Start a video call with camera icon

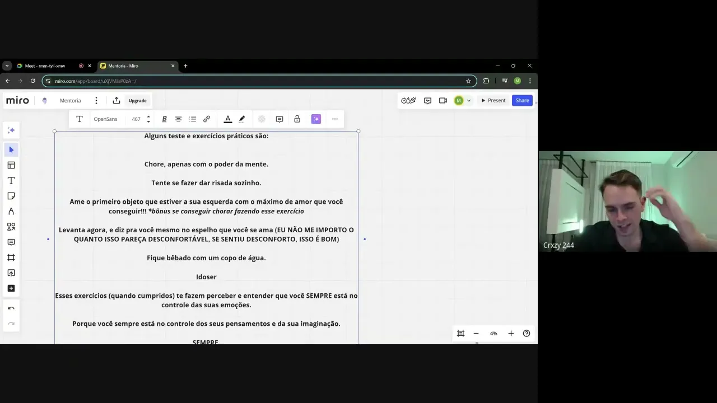[443, 101]
